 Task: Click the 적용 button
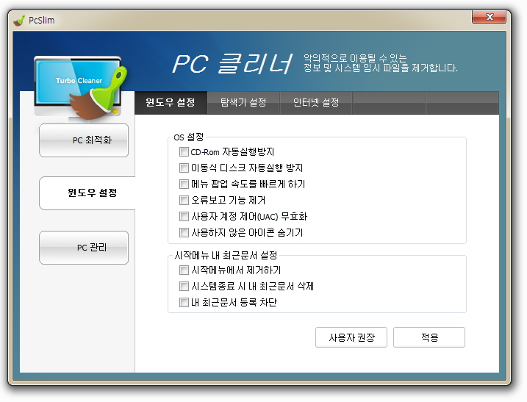tap(429, 337)
